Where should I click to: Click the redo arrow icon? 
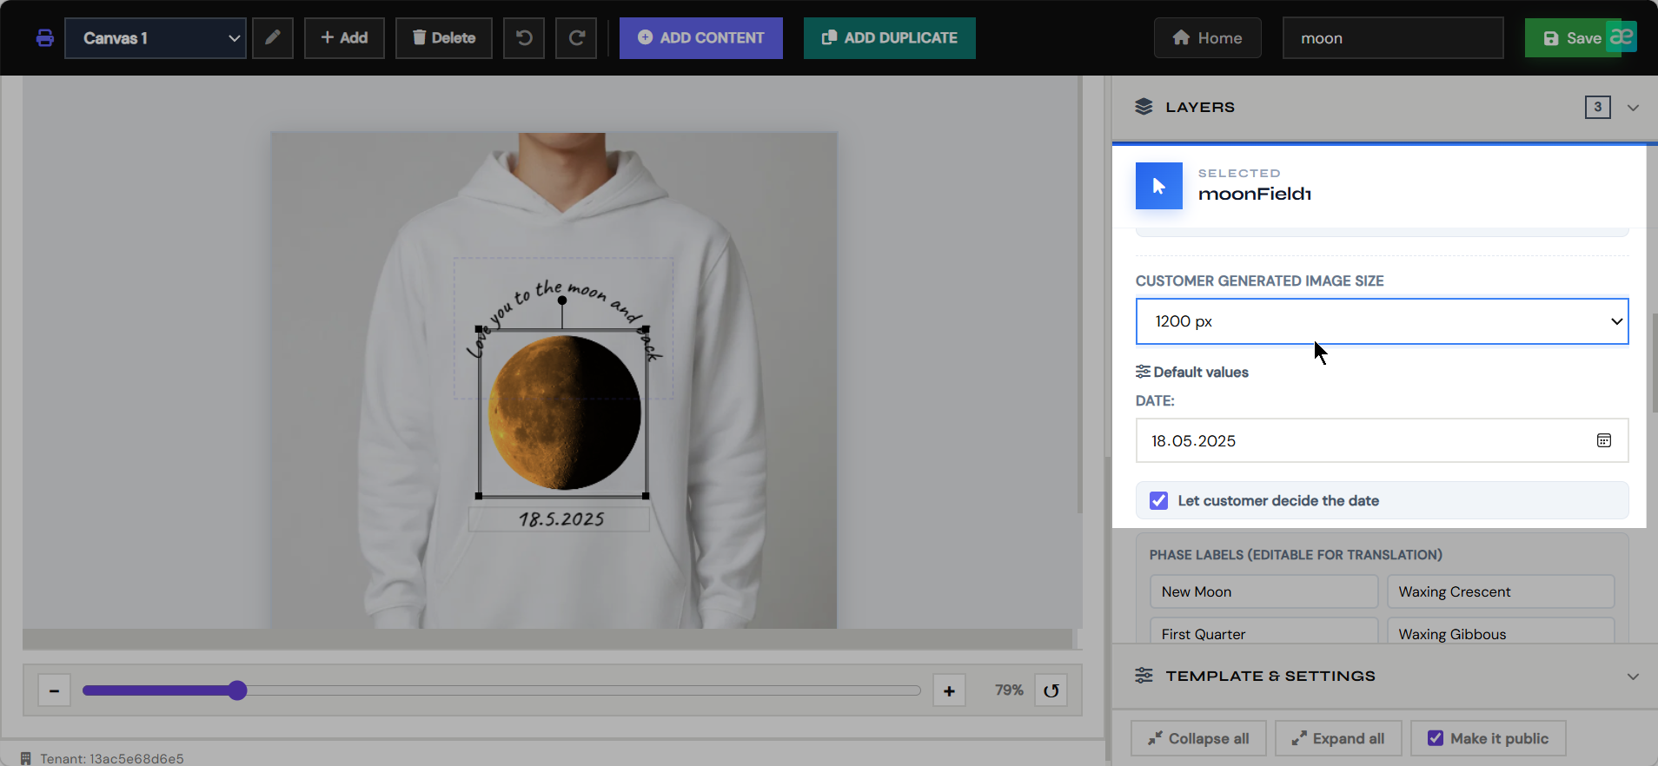[x=576, y=38]
